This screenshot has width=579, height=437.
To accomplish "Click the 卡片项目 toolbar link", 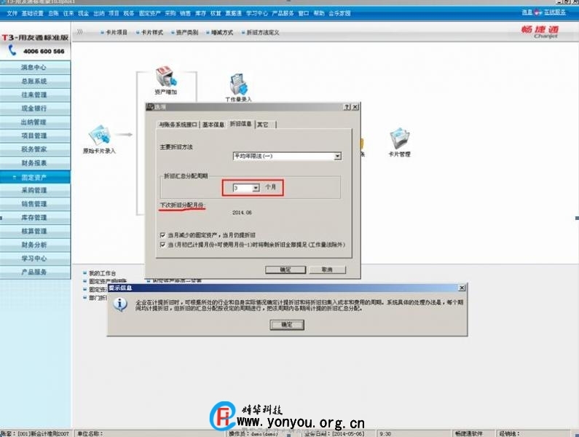I will pos(117,33).
